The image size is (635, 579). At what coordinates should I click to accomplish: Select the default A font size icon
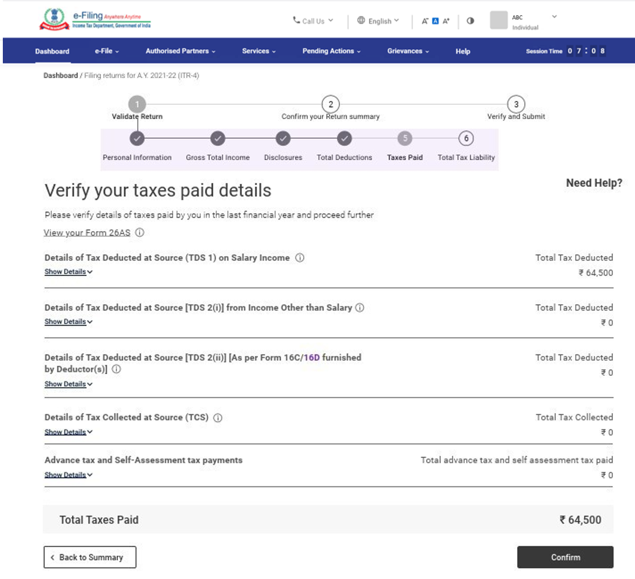pyautogui.click(x=435, y=20)
